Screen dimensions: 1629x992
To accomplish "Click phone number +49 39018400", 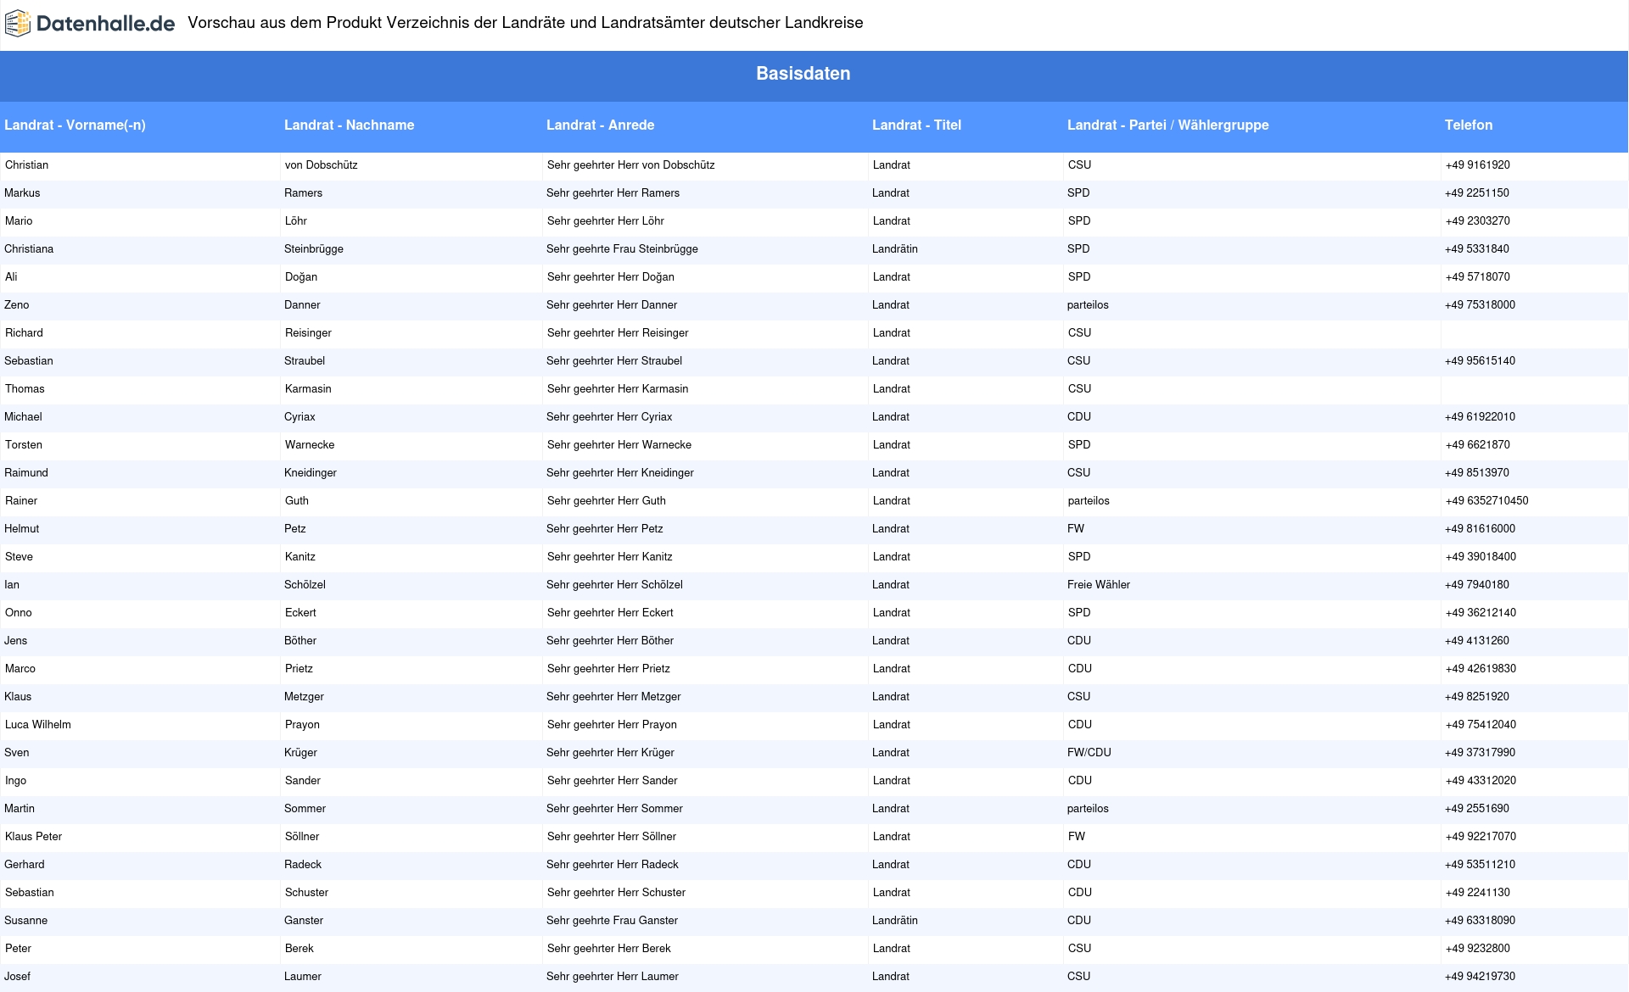I will pos(1481,557).
